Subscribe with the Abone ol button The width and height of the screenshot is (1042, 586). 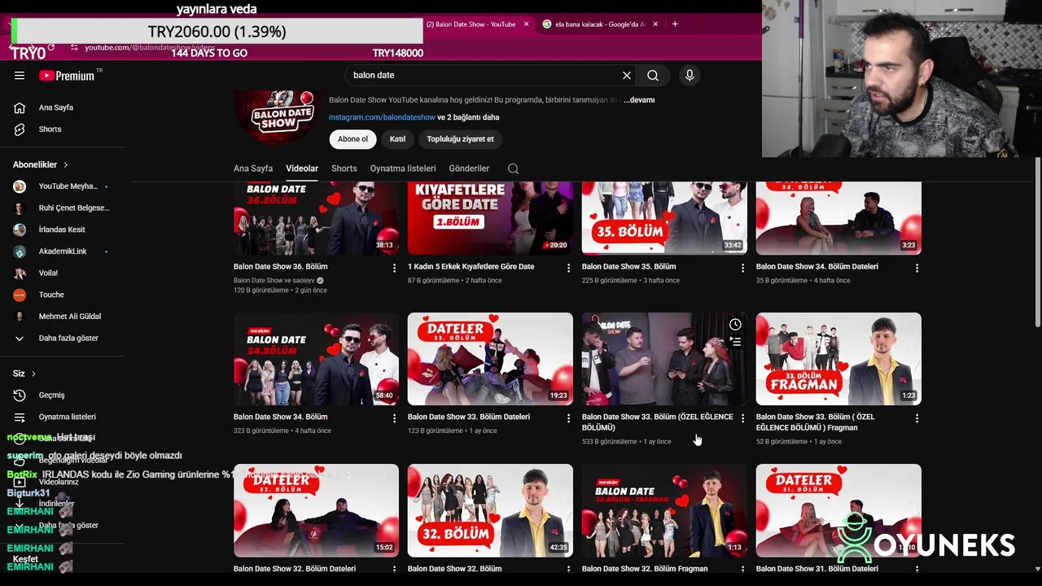(352, 139)
